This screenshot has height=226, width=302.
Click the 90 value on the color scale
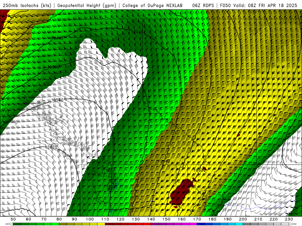tap(74, 219)
